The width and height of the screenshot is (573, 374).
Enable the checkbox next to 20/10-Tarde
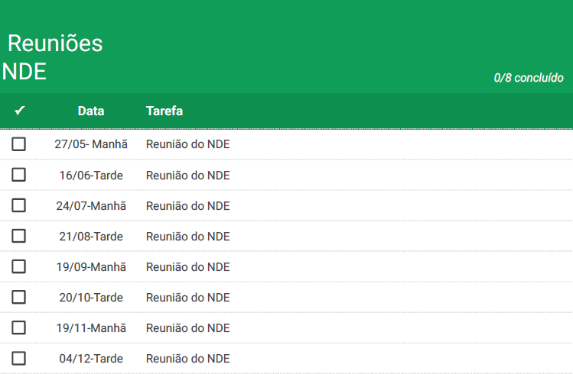[18, 297]
